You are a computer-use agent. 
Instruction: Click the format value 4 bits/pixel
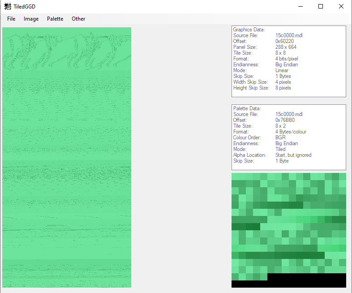[x=287, y=59]
